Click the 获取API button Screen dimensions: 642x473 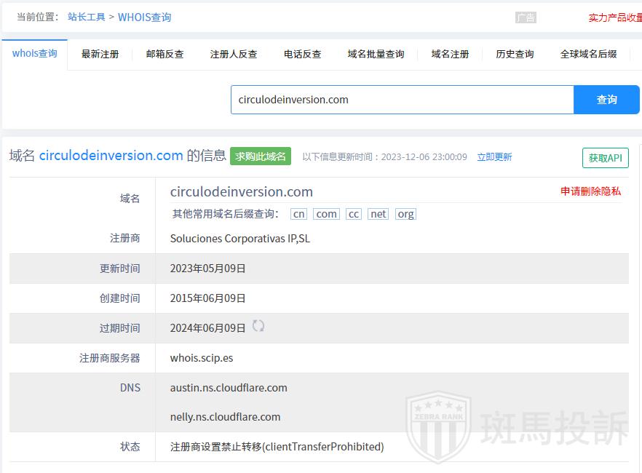(605, 158)
